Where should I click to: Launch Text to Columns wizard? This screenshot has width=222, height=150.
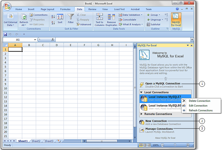(100, 20)
